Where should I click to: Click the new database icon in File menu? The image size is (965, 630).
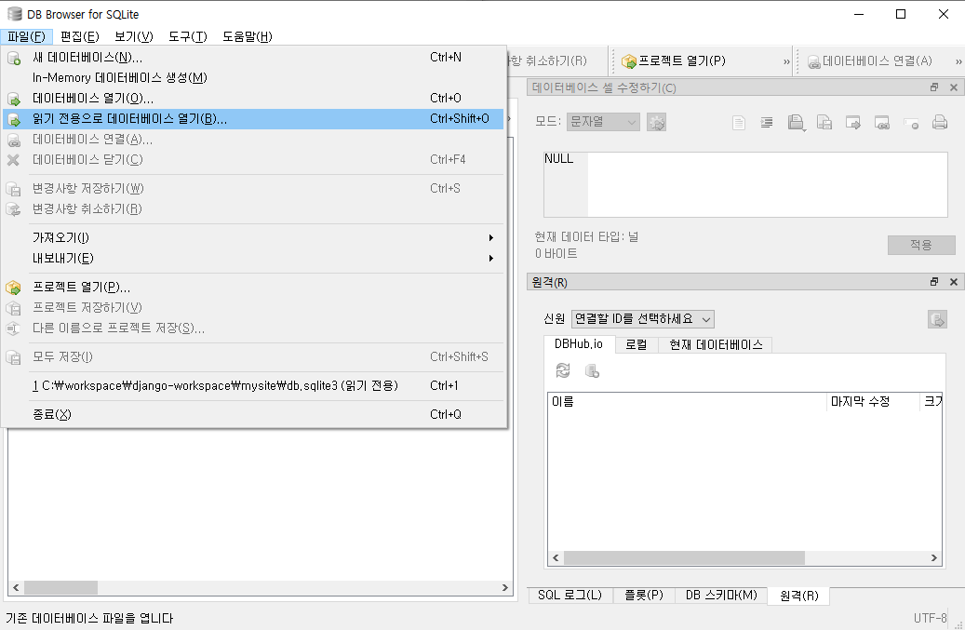coord(14,58)
